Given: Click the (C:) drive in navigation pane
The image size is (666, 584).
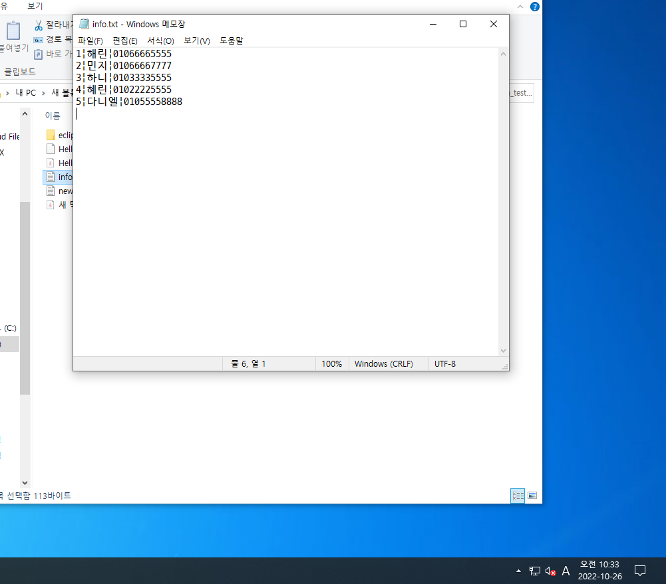Looking at the screenshot, I should point(9,328).
